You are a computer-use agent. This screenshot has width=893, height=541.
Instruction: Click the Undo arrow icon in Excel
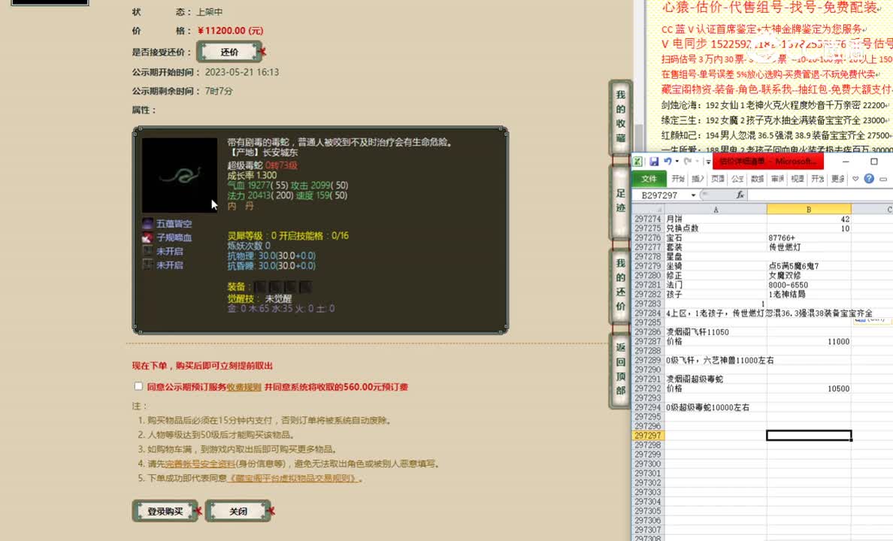click(668, 161)
